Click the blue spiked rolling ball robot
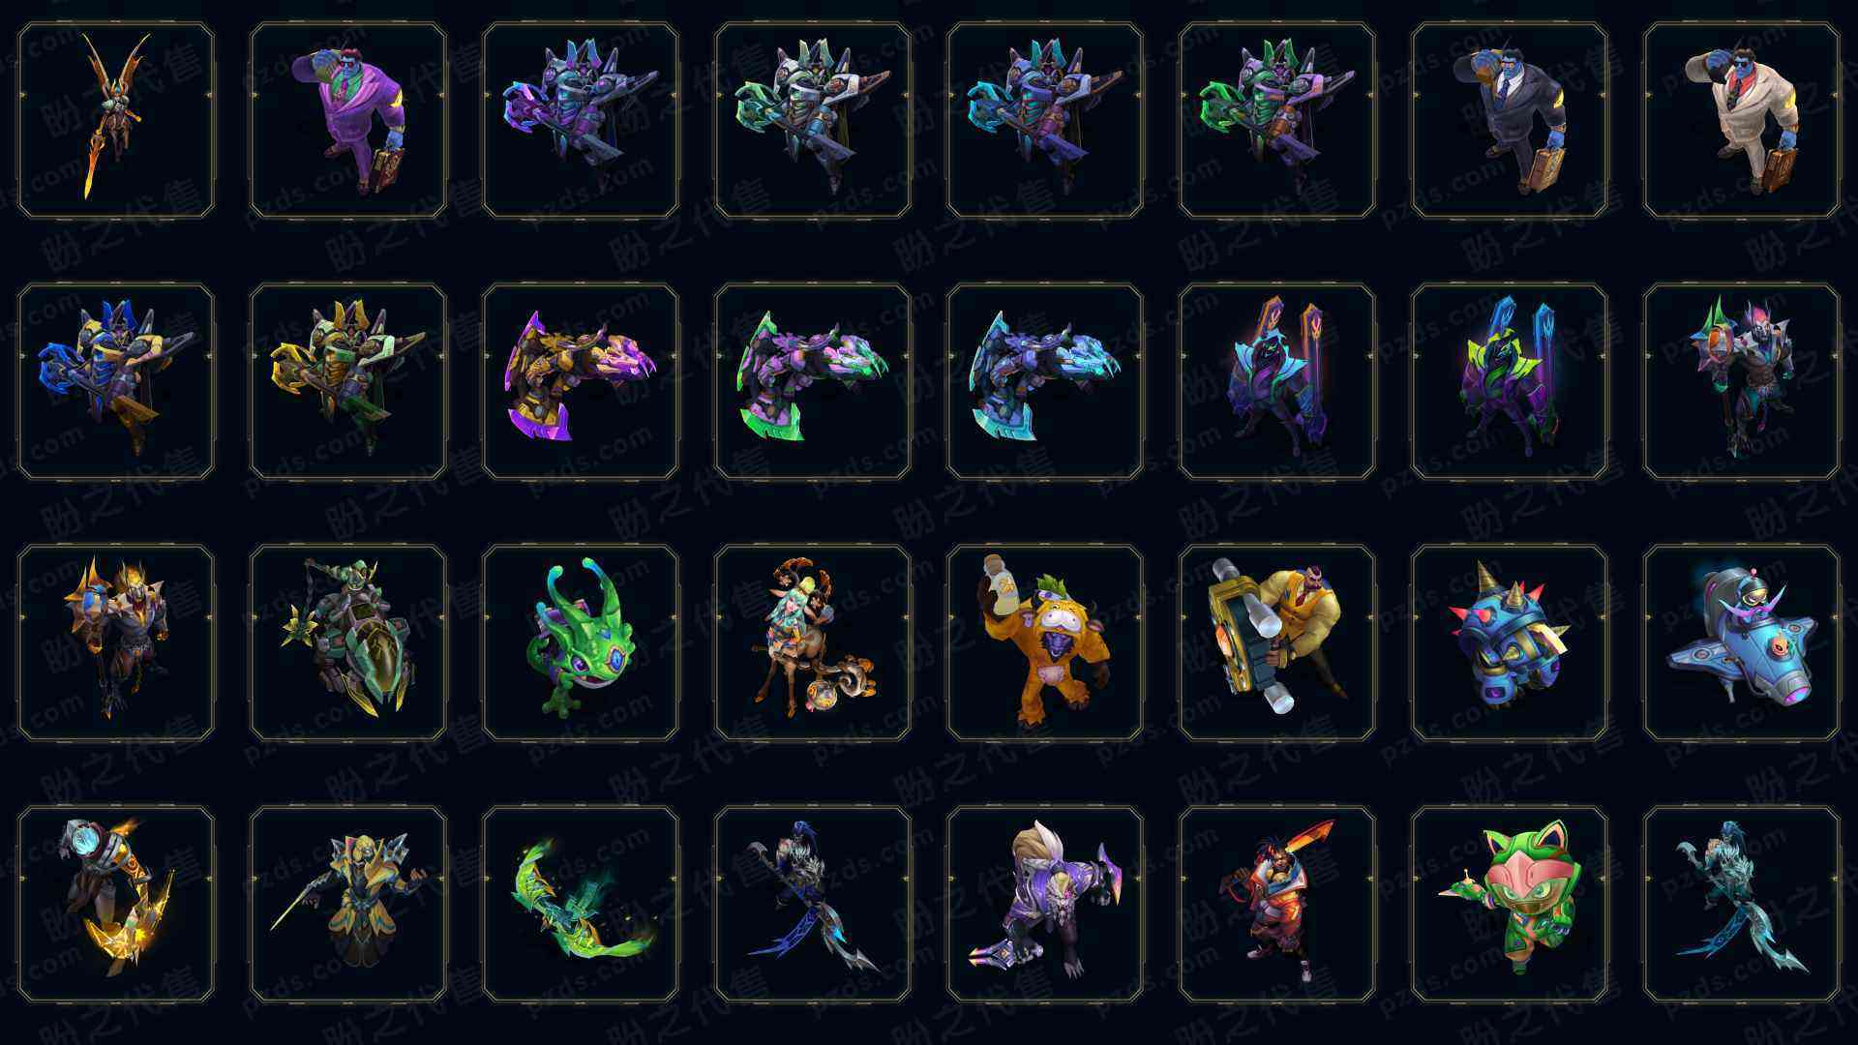 coord(1510,642)
